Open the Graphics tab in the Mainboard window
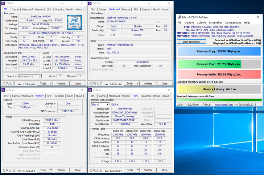The height and width of the screenshot is (175, 264). pos(146,9)
